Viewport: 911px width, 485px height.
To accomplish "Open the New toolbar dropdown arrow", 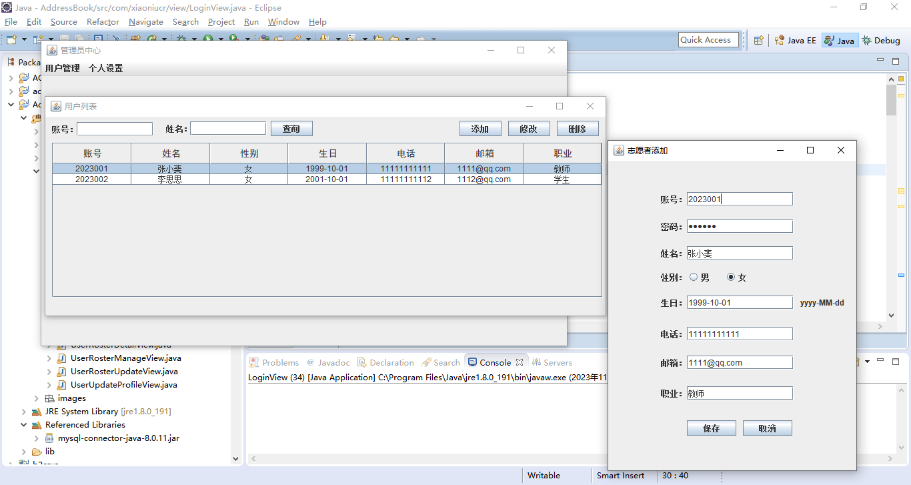I will point(24,39).
